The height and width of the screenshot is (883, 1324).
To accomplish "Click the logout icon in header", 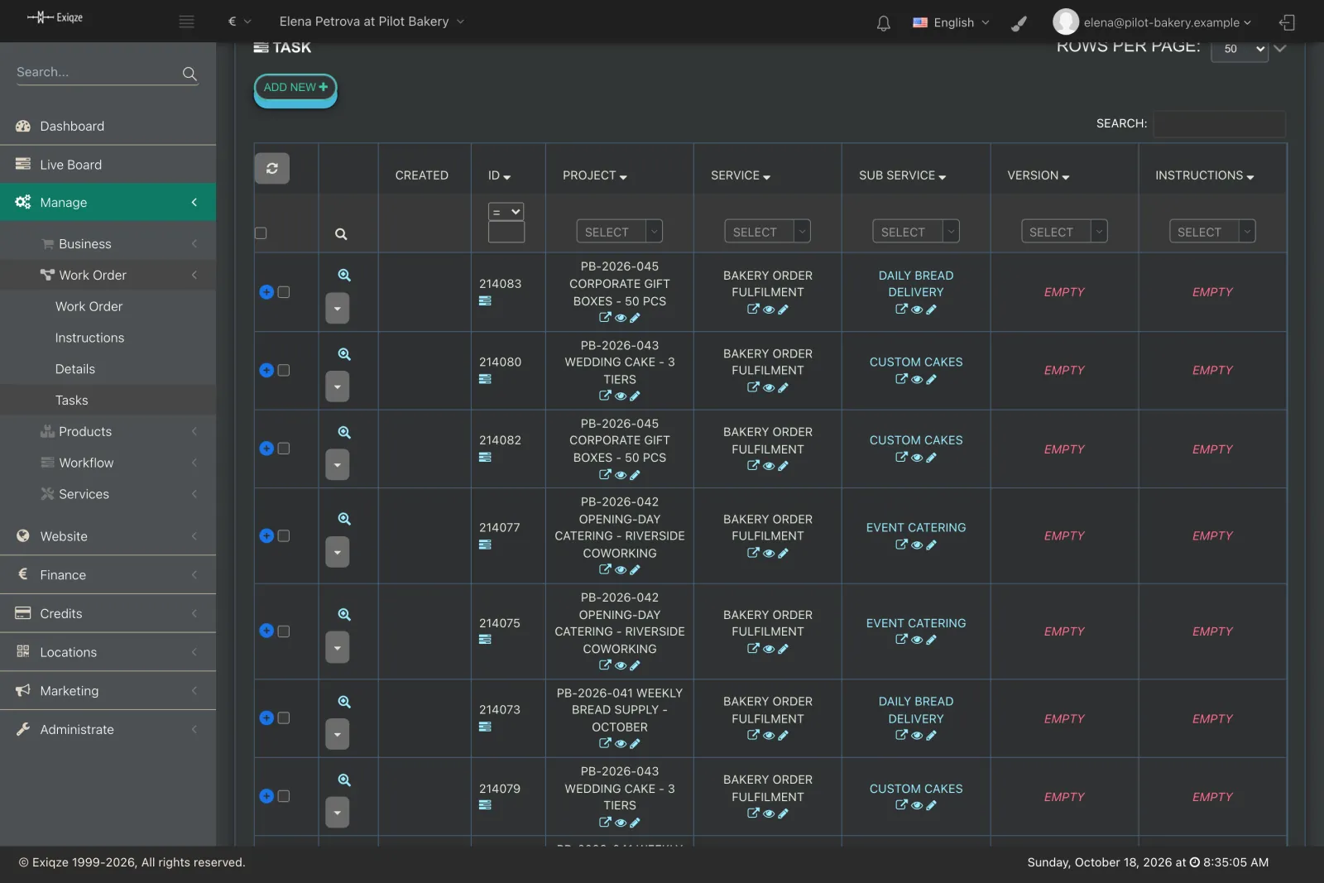I will 1287,22.
